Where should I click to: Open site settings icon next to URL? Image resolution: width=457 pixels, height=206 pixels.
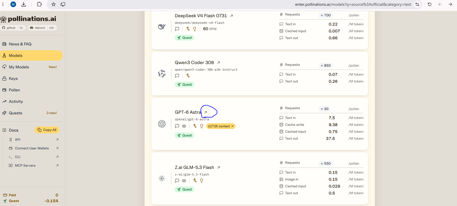pyautogui.click(x=417, y=4)
